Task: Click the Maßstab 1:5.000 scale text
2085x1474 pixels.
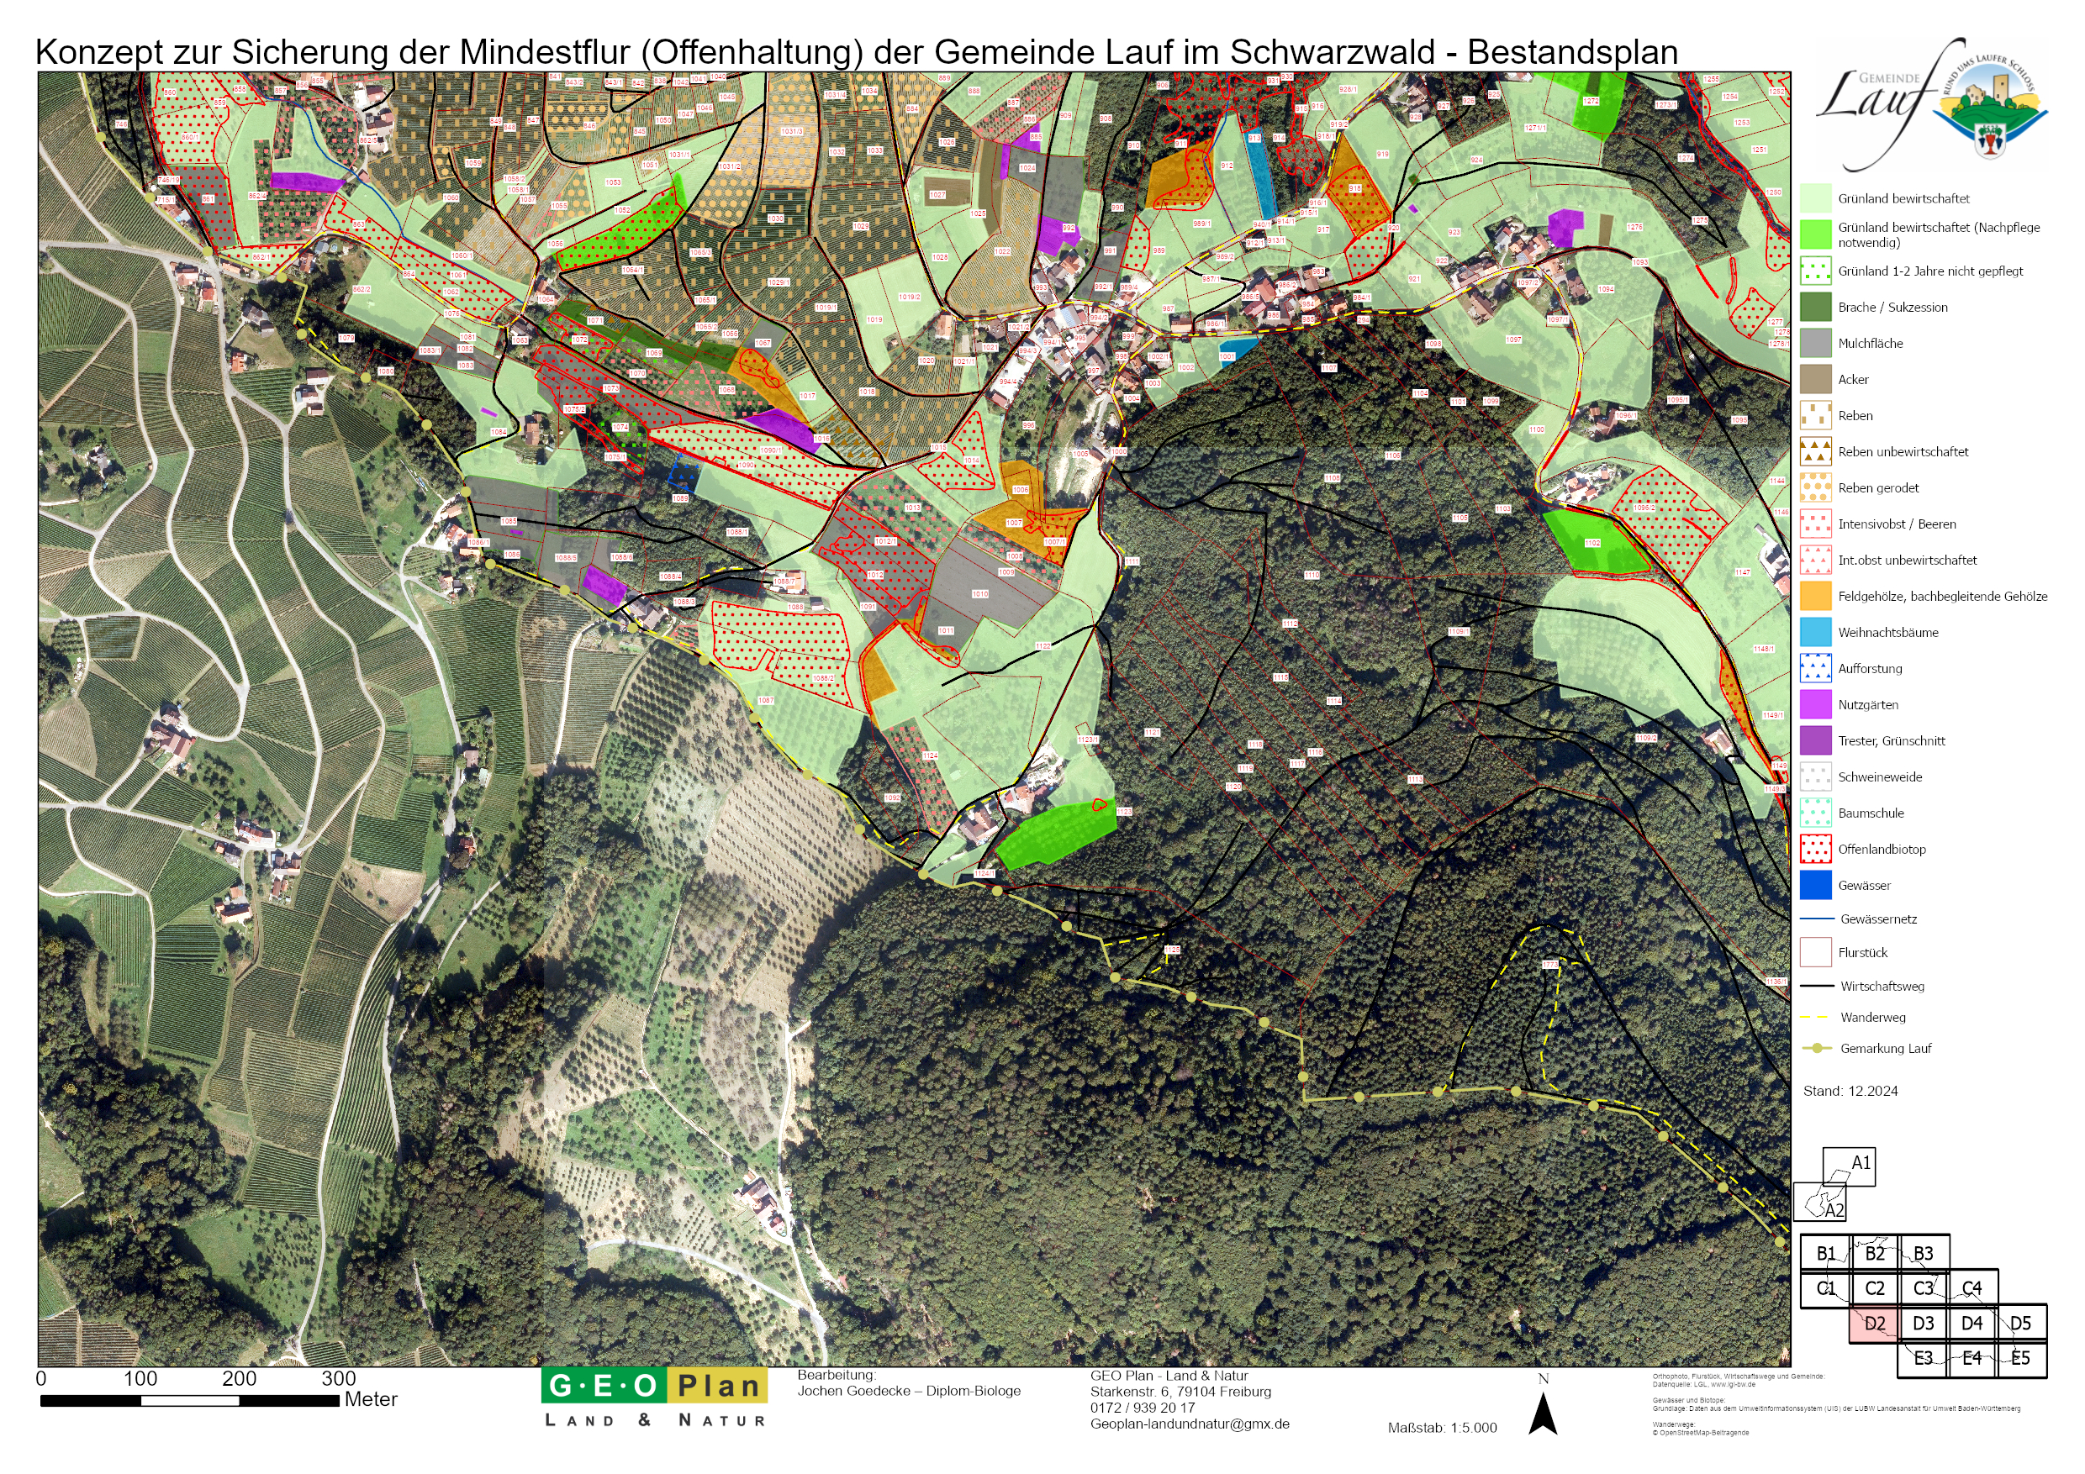Action: coord(1442,1428)
